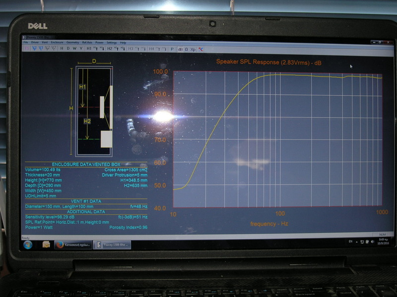Open the File menu
This screenshot has width=397, height=297.
coord(26,42)
